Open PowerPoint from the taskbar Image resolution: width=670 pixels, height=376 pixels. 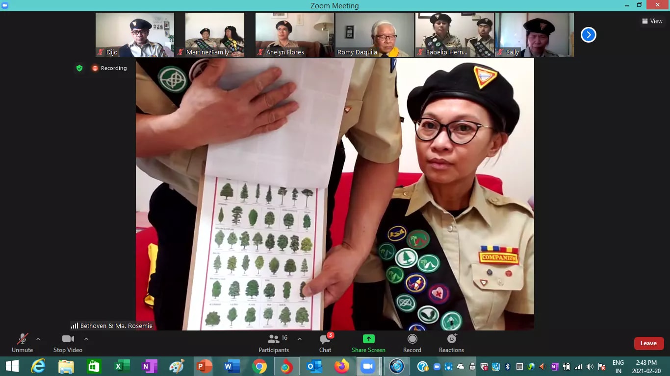point(204,366)
